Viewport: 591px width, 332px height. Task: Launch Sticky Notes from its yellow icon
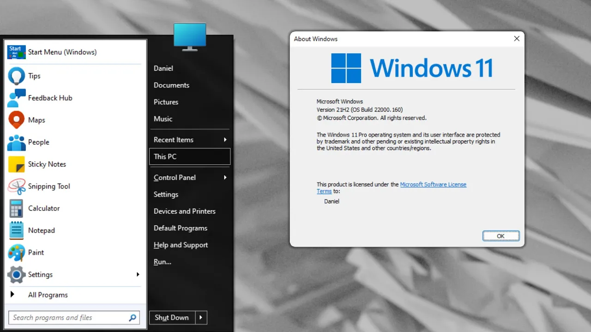coord(17,164)
